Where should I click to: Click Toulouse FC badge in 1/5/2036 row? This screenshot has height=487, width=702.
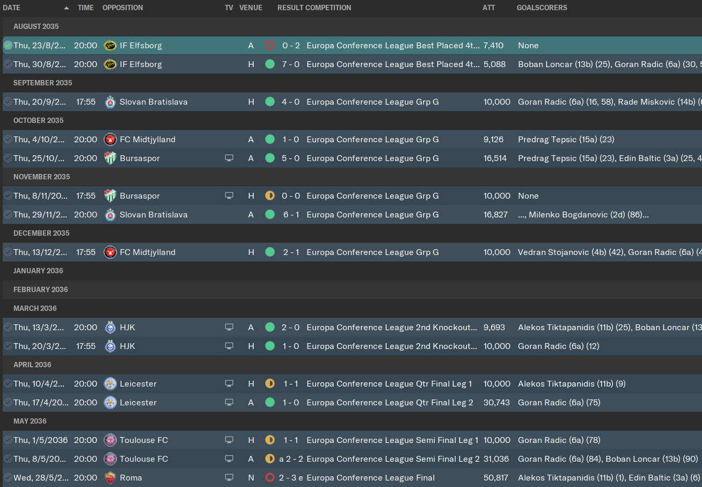[x=110, y=440]
